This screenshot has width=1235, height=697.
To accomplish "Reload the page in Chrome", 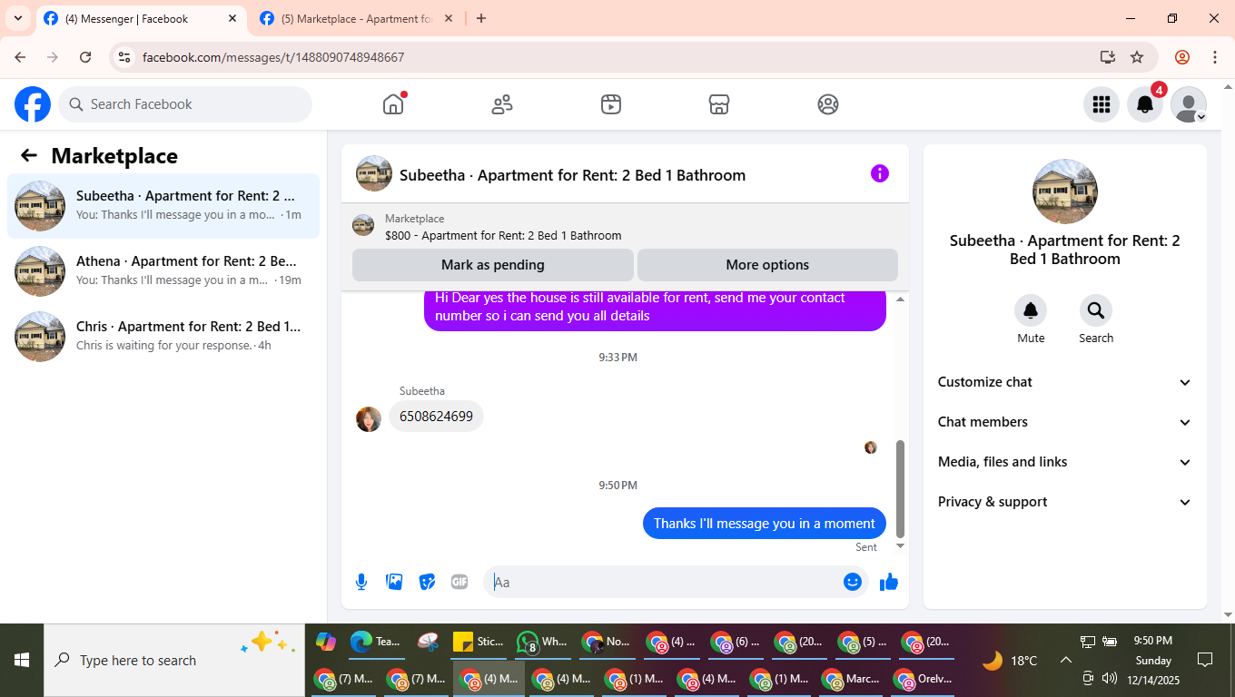I will tap(85, 57).
